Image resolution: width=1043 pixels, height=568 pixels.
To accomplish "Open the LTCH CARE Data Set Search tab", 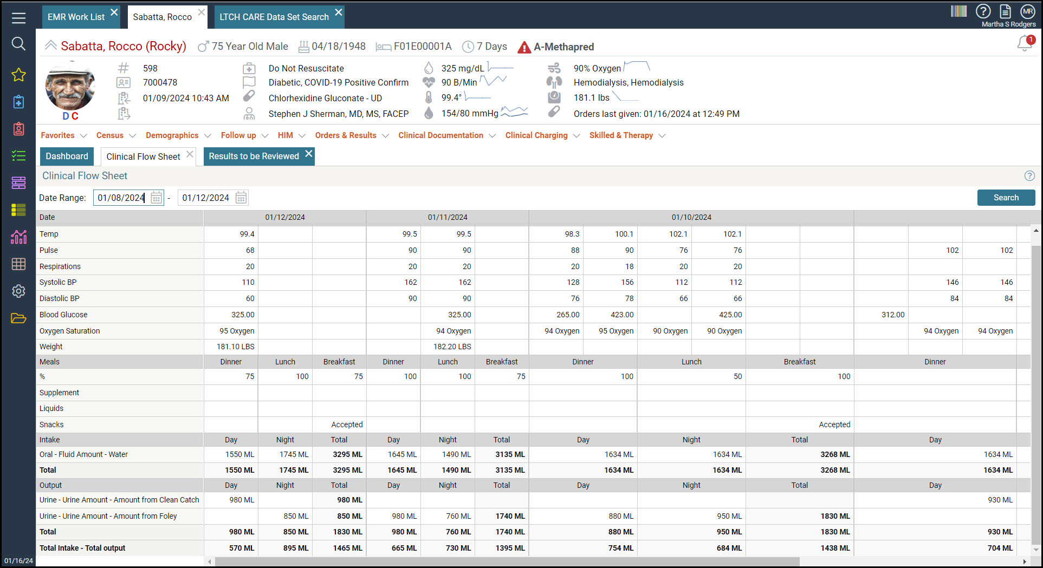I will (x=274, y=17).
